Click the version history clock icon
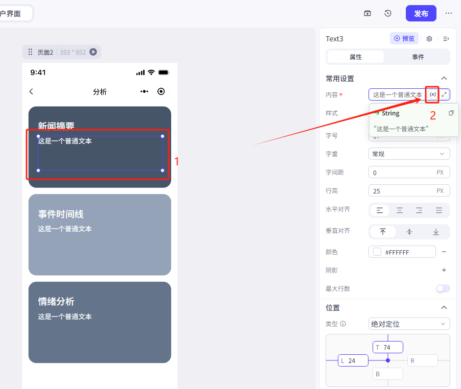Viewport: 461px width, 389px height. coord(388,13)
